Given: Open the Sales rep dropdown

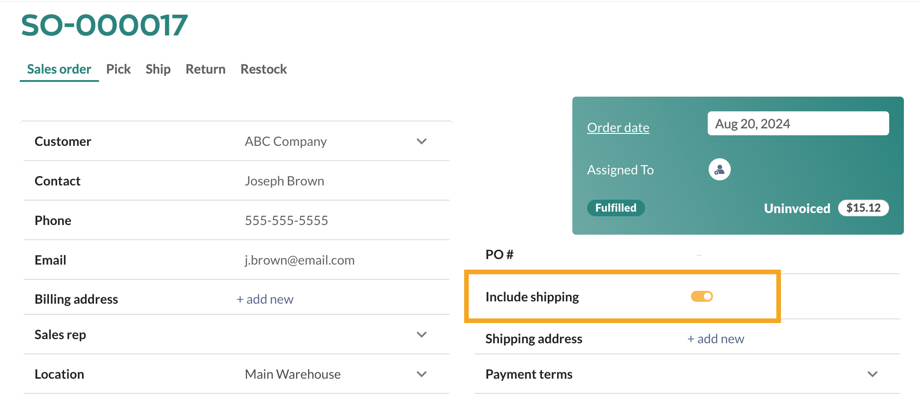Looking at the screenshot, I should coord(236,335).
